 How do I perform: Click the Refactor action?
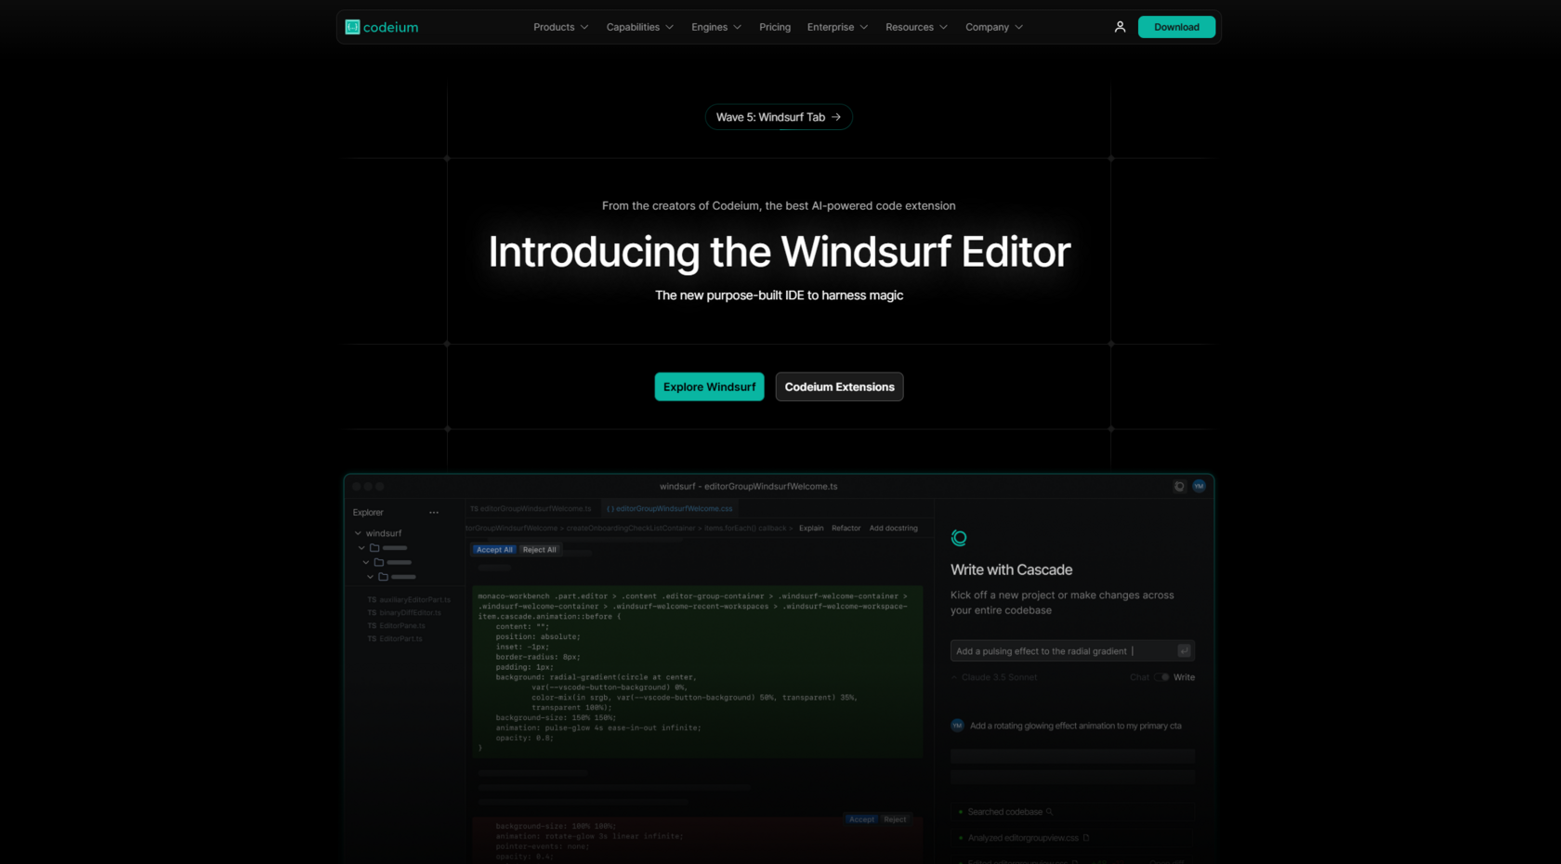point(846,529)
